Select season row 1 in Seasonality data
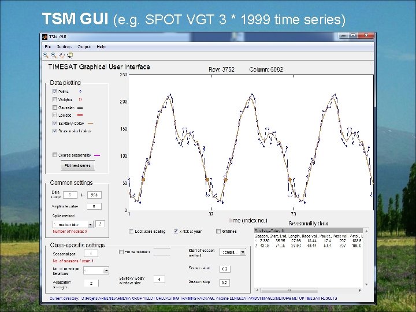Viewport: 416px width, 312px height. click(x=308, y=240)
